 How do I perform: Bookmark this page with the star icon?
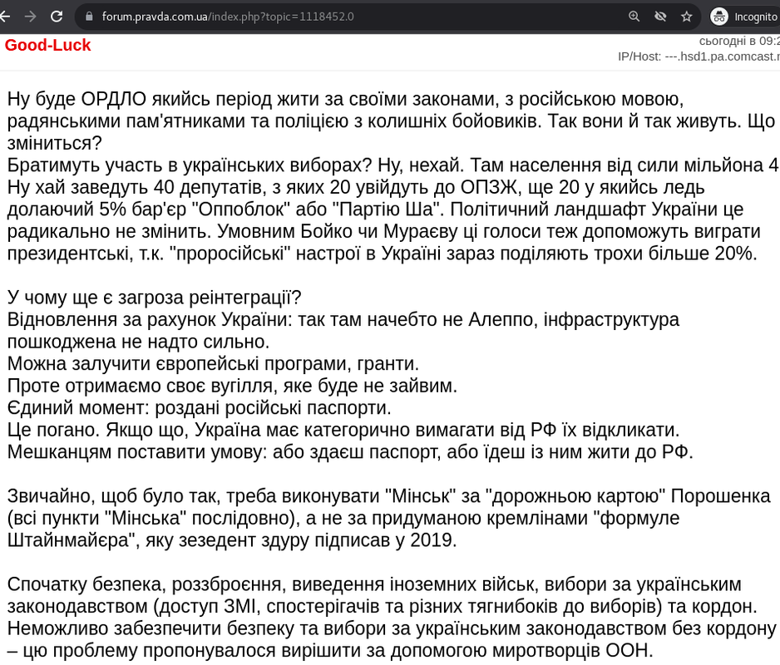[x=687, y=17]
